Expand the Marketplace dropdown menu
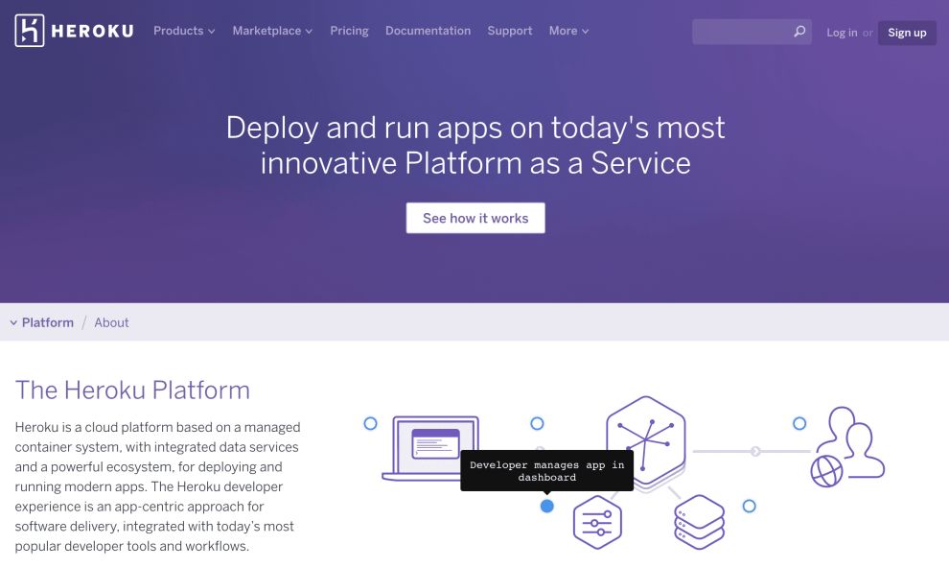Viewport: 949px width, 568px height. click(x=272, y=31)
